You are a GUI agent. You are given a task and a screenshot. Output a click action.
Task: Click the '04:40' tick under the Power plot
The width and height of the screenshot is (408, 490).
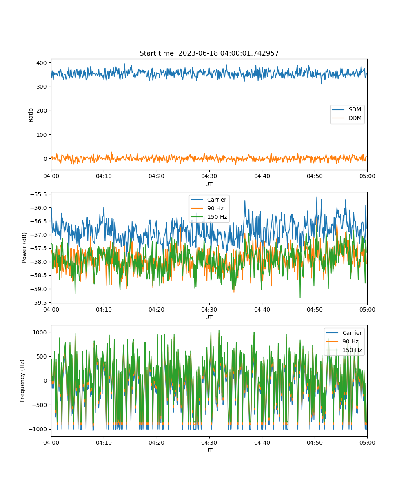262,310
